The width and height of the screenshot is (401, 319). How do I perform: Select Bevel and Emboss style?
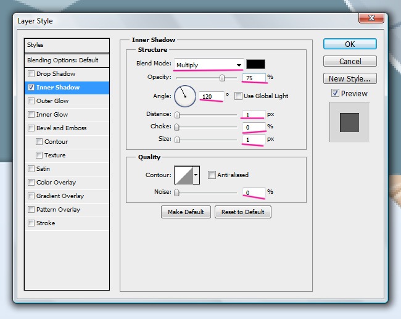(x=61, y=128)
